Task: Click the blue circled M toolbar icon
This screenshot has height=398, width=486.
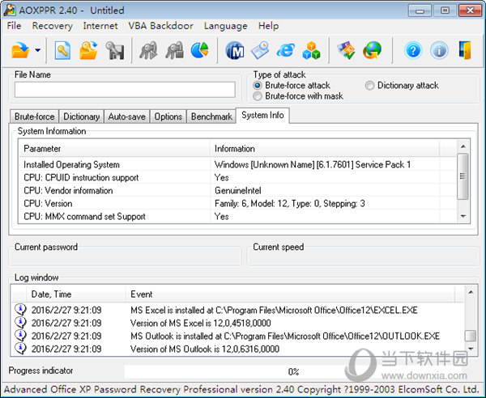Action: (x=235, y=51)
